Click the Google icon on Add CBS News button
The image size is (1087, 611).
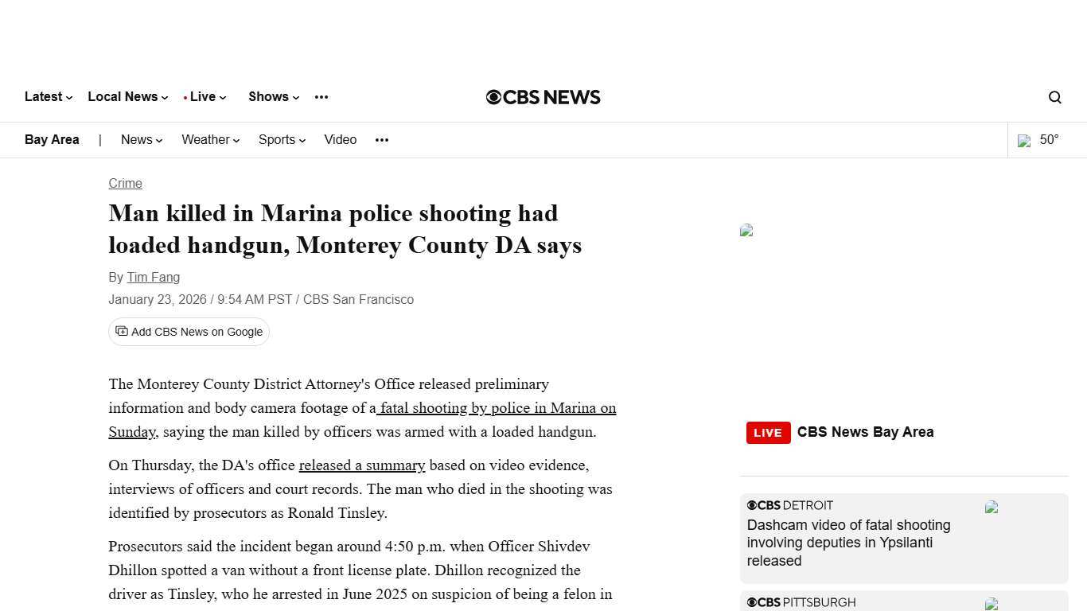pos(122,331)
